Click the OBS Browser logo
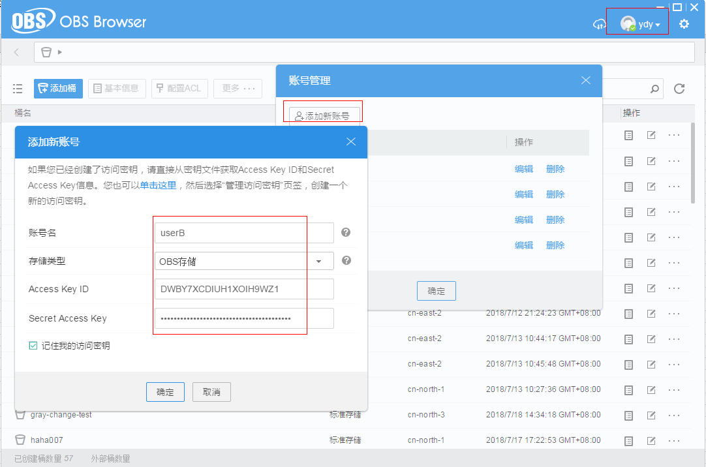This screenshot has width=706, height=467. (x=79, y=21)
